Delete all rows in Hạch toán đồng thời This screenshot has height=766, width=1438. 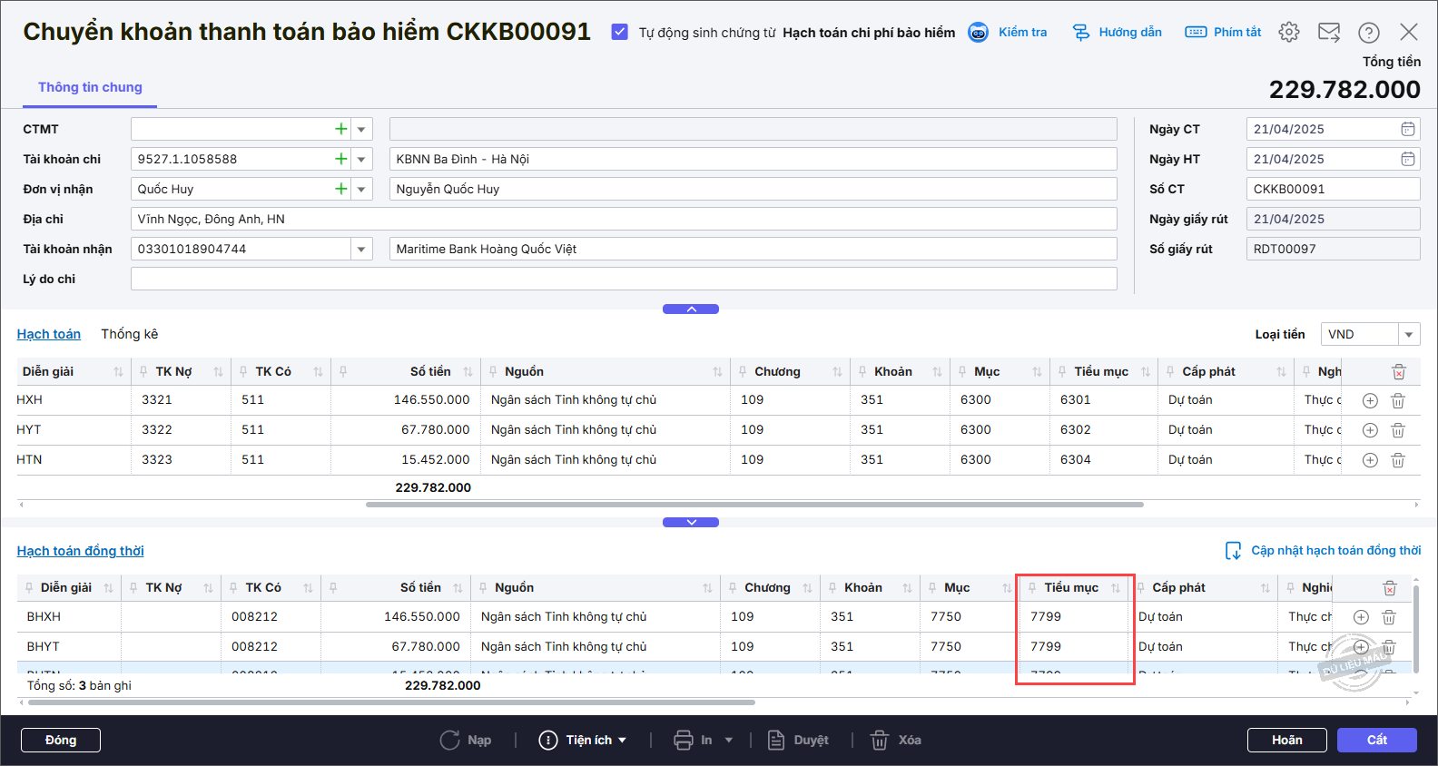[x=1390, y=588]
